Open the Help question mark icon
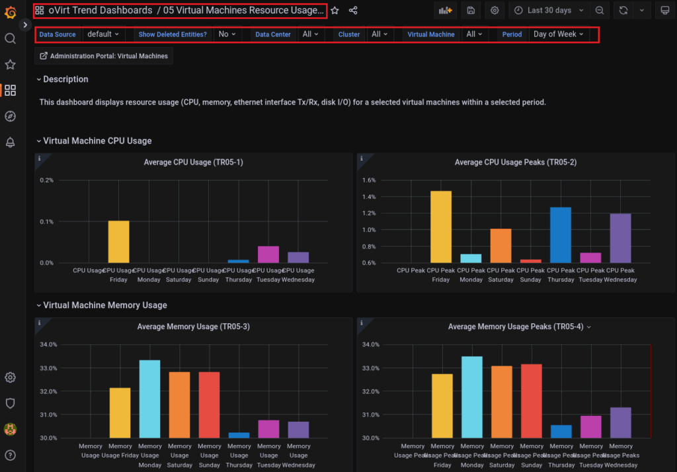This screenshot has height=472, width=677. click(x=11, y=455)
